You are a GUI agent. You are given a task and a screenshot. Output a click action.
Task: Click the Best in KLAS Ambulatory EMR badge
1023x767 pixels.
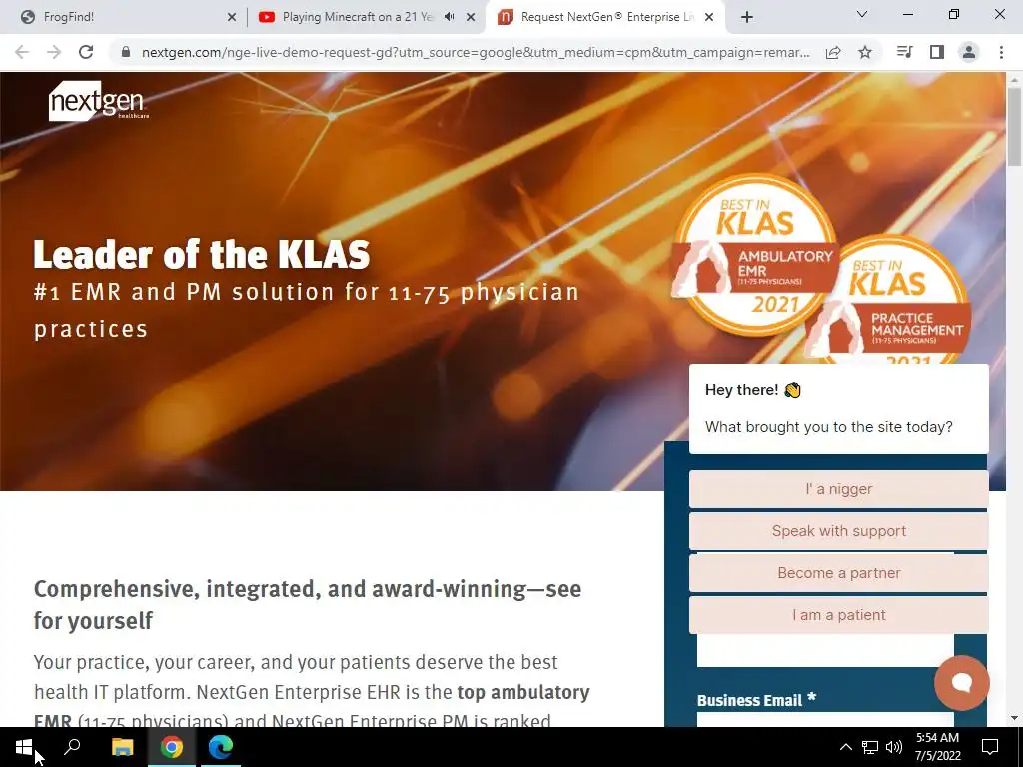tap(755, 255)
